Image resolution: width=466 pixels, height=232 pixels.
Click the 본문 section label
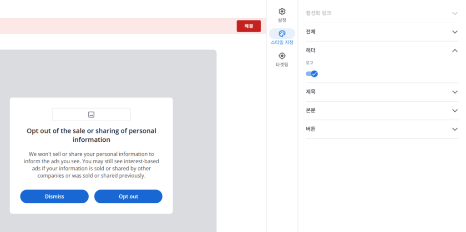click(x=311, y=111)
